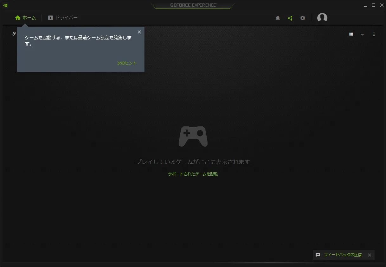The height and width of the screenshot is (267, 386).
Task: Open the three-dot more options menu
Action: [x=374, y=34]
